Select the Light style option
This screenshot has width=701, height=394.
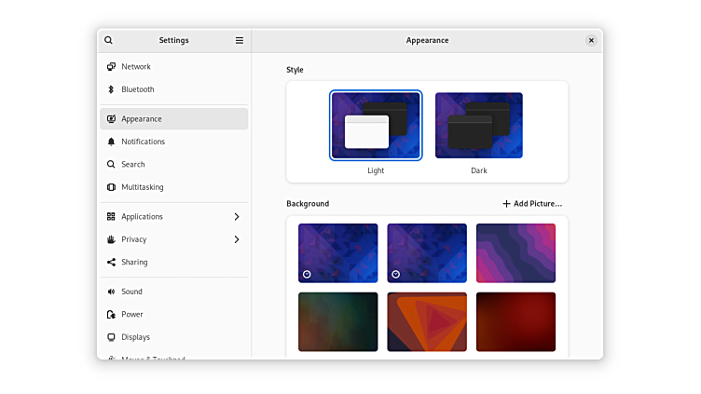click(376, 126)
